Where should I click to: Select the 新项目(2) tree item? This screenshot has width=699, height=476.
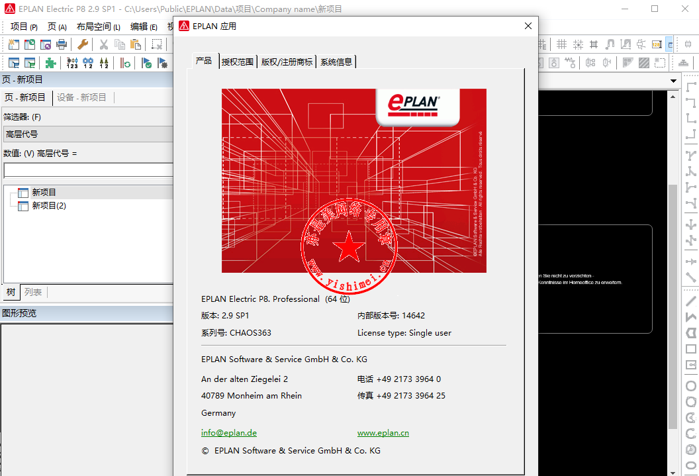[x=49, y=205]
